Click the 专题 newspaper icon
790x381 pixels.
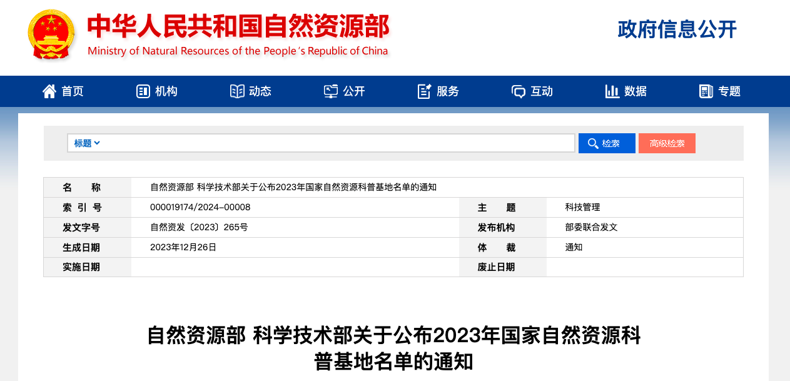(x=706, y=91)
